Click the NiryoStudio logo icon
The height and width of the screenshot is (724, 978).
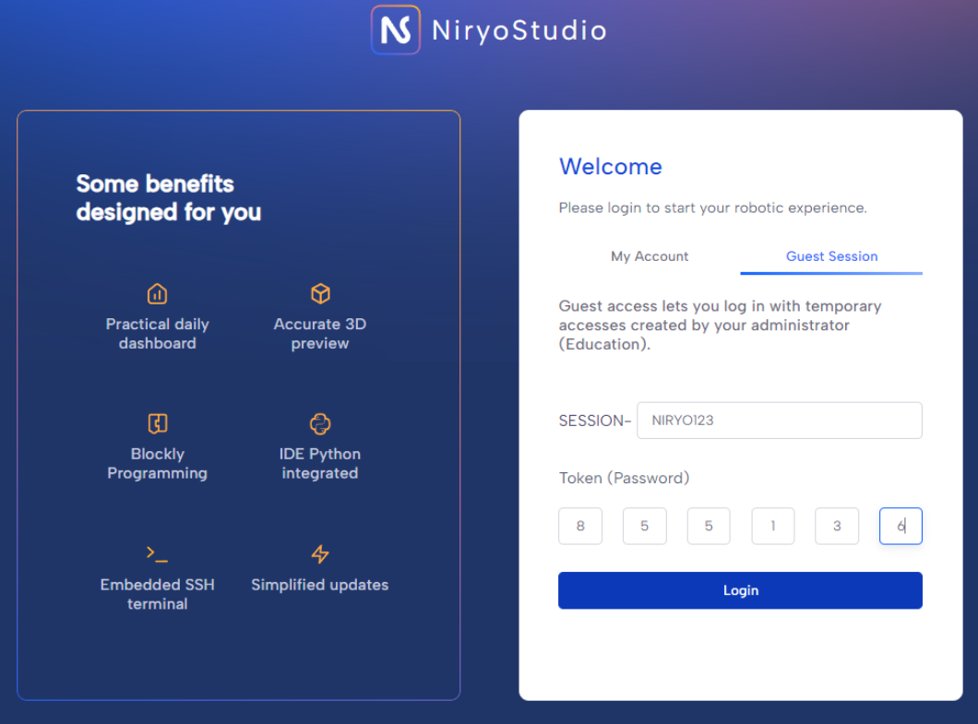pyautogui.click(x=395, y=30)
